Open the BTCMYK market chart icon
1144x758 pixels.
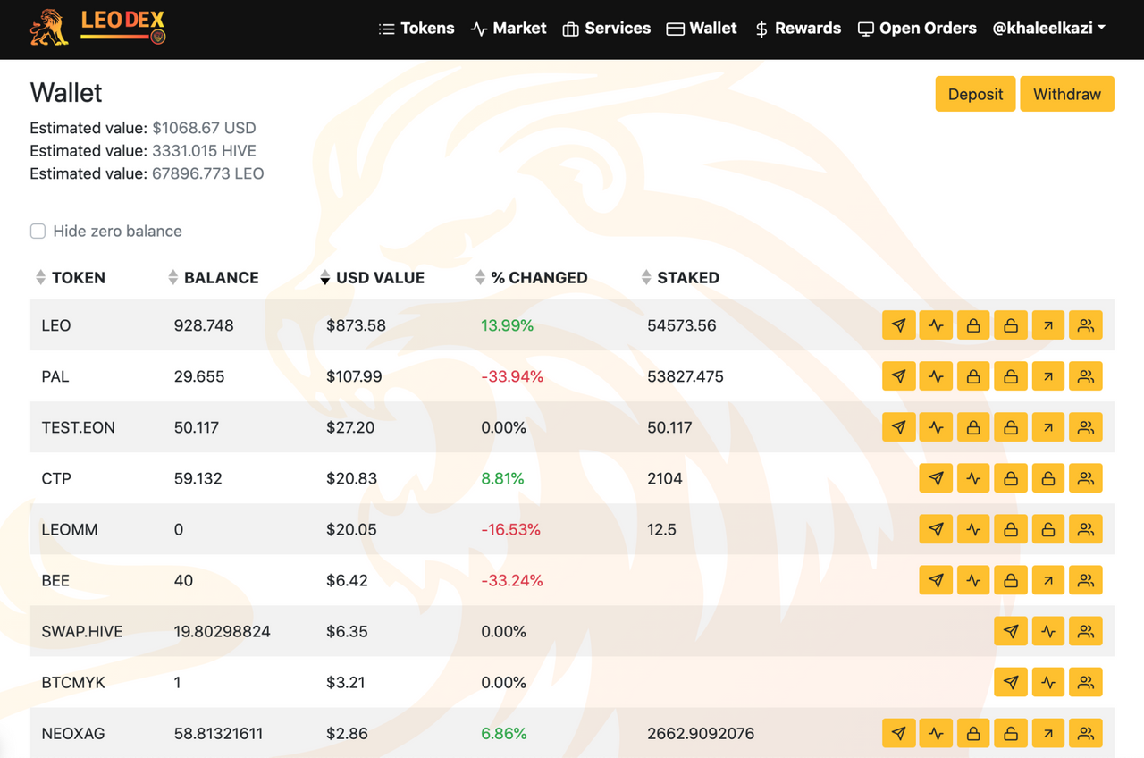click(1048, 682)
